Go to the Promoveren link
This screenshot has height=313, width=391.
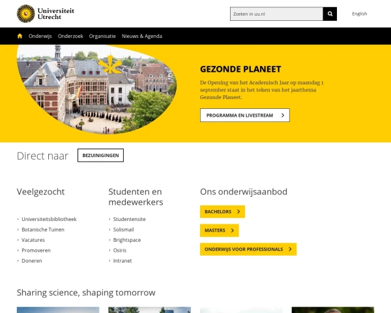click(36, 250)
